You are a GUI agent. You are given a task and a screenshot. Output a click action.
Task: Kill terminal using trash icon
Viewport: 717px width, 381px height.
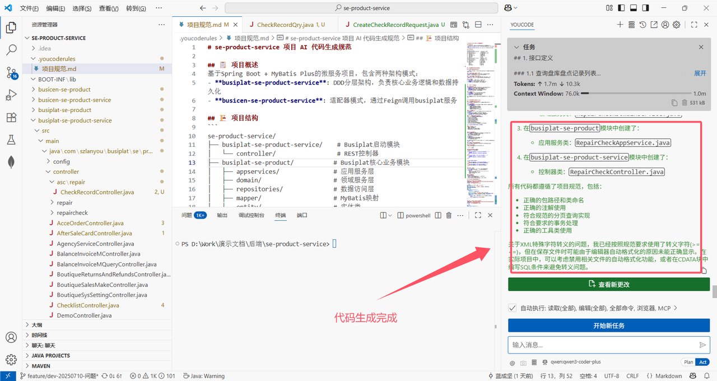pyautogui.click(x=449, y=215)
